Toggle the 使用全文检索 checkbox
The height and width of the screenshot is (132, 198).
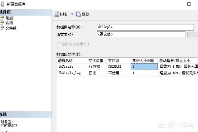click(58, 44)
